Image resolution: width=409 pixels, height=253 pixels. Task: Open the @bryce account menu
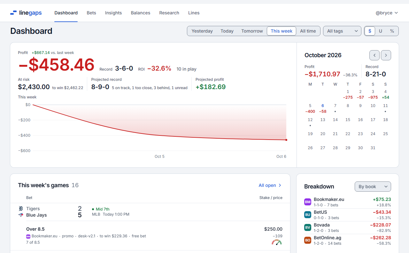pyautogui.click(x=387, y=13)
